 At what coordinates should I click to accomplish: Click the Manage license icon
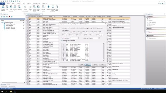click(x=43, y=7)
